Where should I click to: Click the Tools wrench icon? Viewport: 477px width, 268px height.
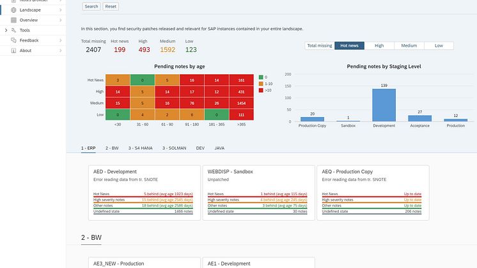(14, 30)
